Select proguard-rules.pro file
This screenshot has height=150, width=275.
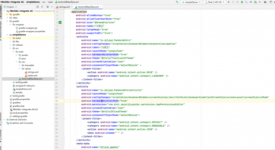24,86
